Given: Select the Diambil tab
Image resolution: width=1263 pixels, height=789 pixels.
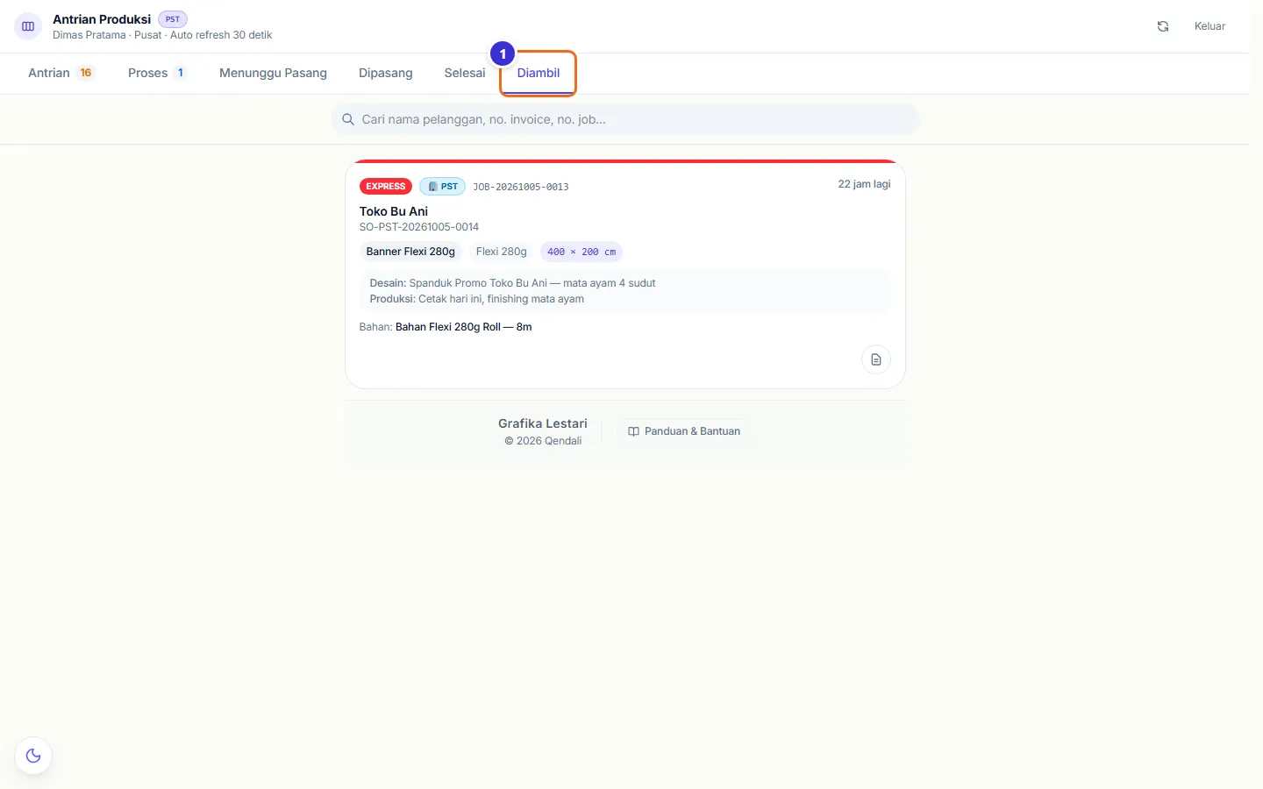Looking at the screenshot, I should tap(539, 73).
